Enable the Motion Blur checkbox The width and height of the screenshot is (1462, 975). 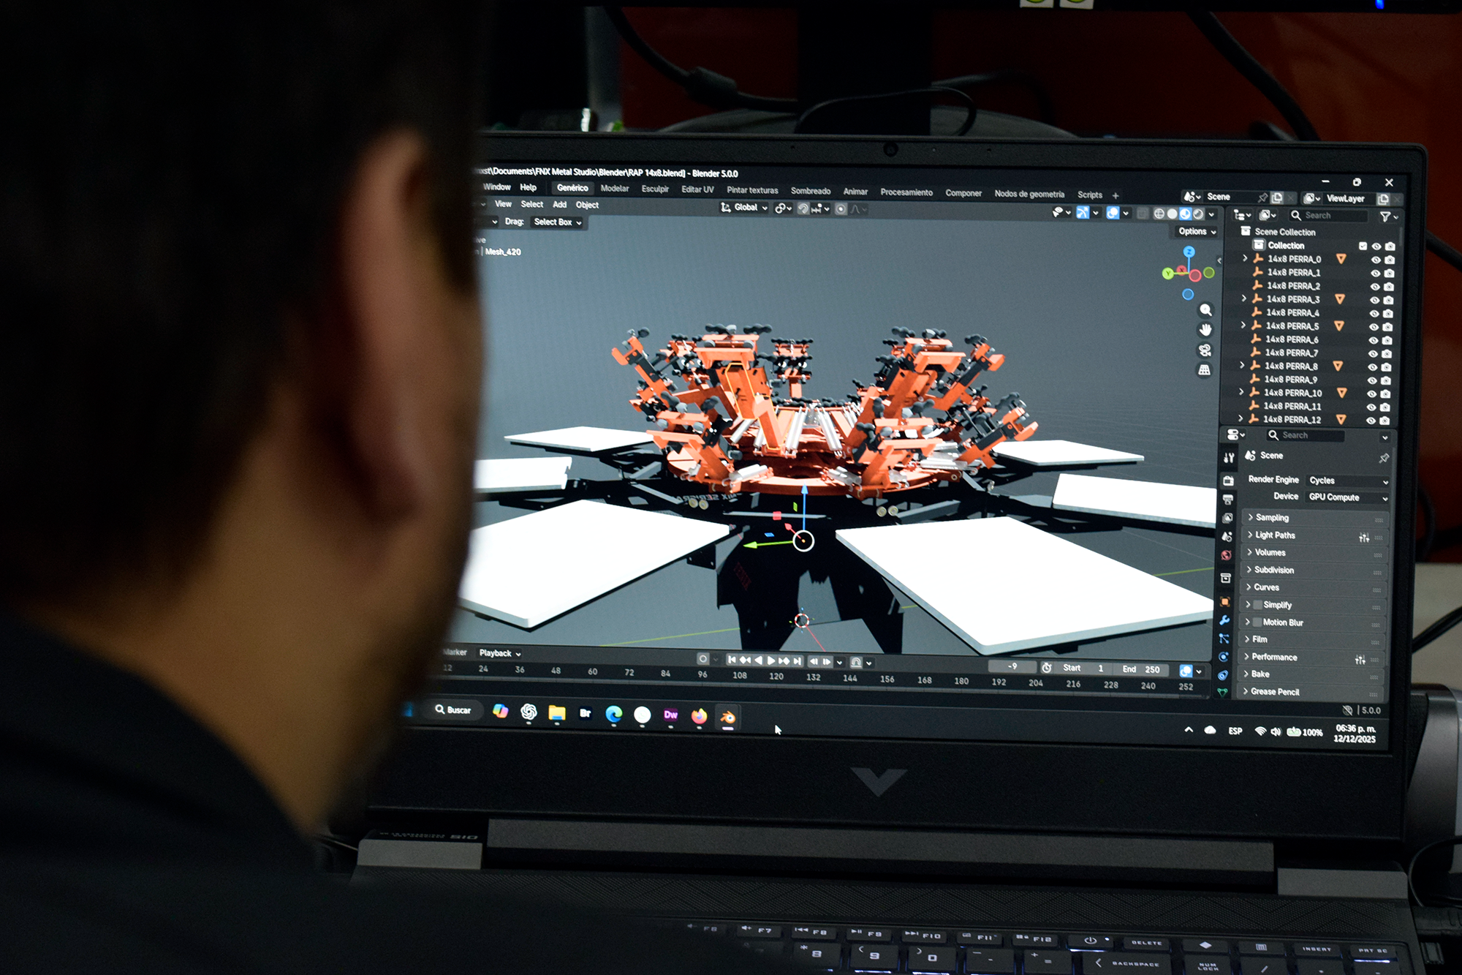click(x=1257, y=622)
